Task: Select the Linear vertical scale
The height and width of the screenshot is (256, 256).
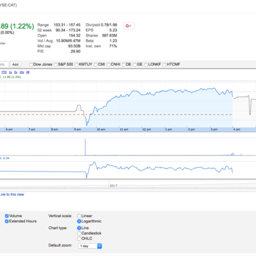Action: (79, 216)
